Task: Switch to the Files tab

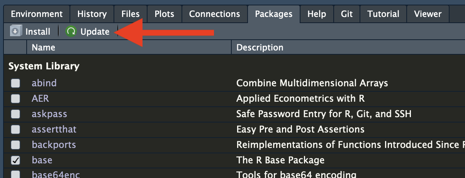Action: (x=131, y=14)
